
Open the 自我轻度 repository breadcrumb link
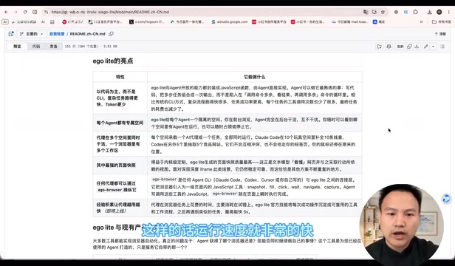coord(57,34)
